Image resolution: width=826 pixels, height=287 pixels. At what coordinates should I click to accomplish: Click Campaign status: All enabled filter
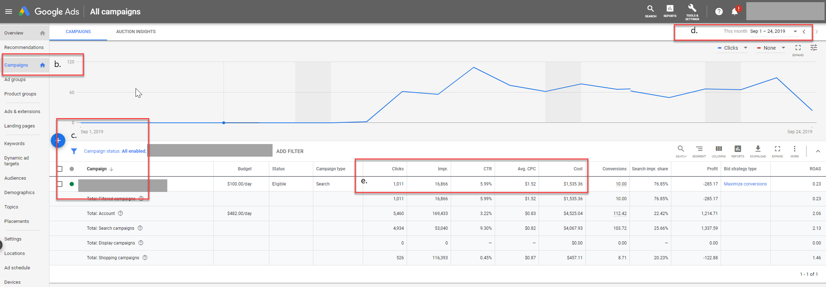click(115, 151)
